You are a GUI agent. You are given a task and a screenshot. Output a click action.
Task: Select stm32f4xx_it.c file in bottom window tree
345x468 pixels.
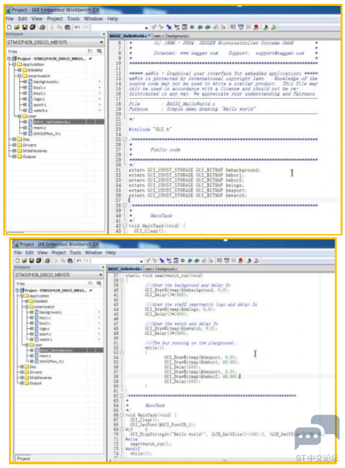[52, 361]
